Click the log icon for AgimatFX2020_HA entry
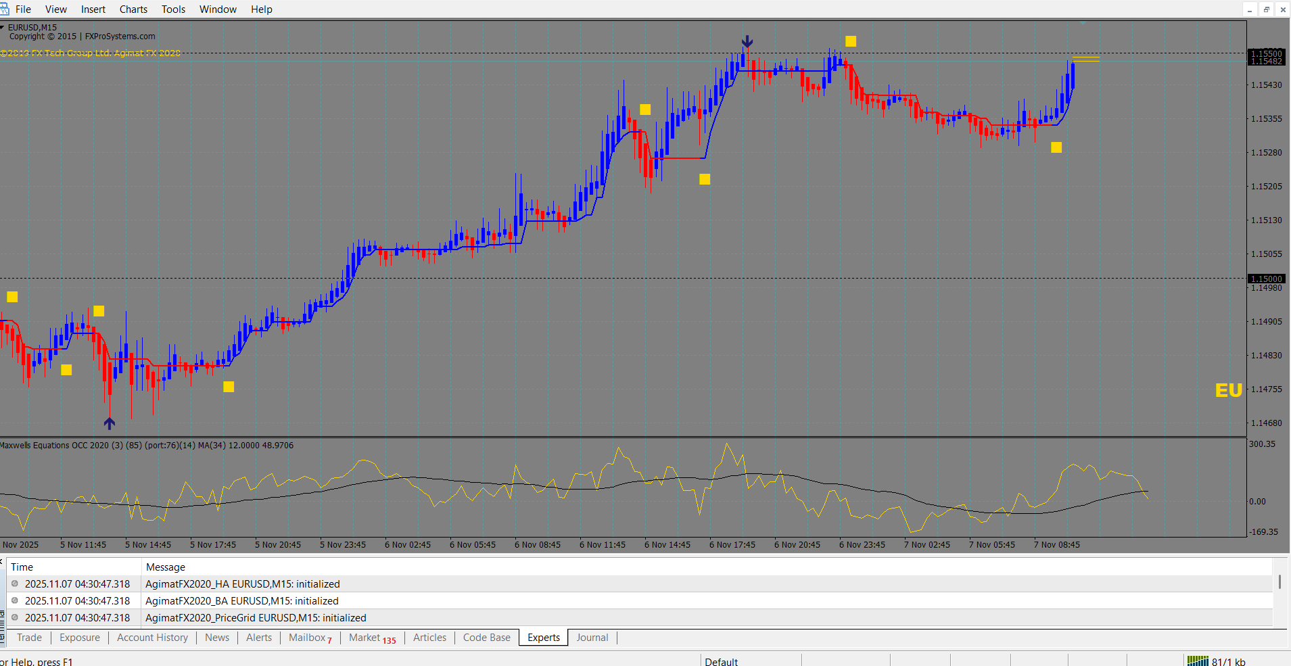 pos(15,584)
